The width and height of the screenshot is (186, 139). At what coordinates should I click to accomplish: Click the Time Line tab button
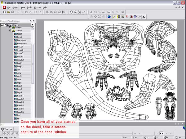[7, 129]
